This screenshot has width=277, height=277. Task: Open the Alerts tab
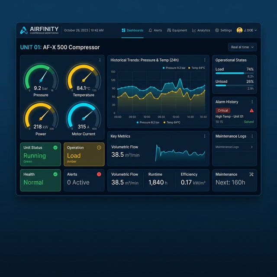pyautogui.click(x=155, y=30)
